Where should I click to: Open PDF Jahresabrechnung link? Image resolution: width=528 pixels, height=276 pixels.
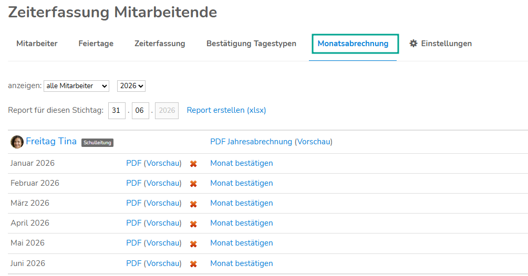click(251, 142)
